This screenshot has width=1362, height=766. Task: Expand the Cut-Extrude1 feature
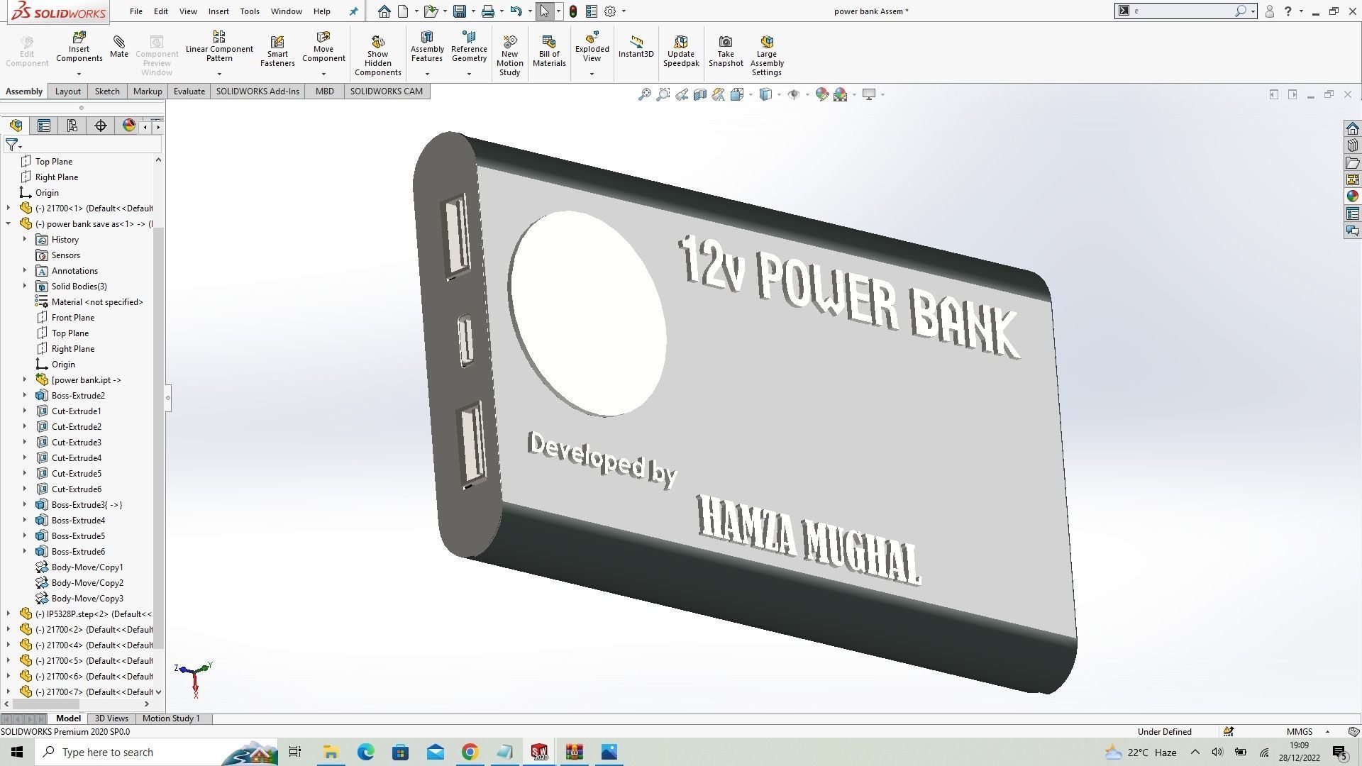26,411
